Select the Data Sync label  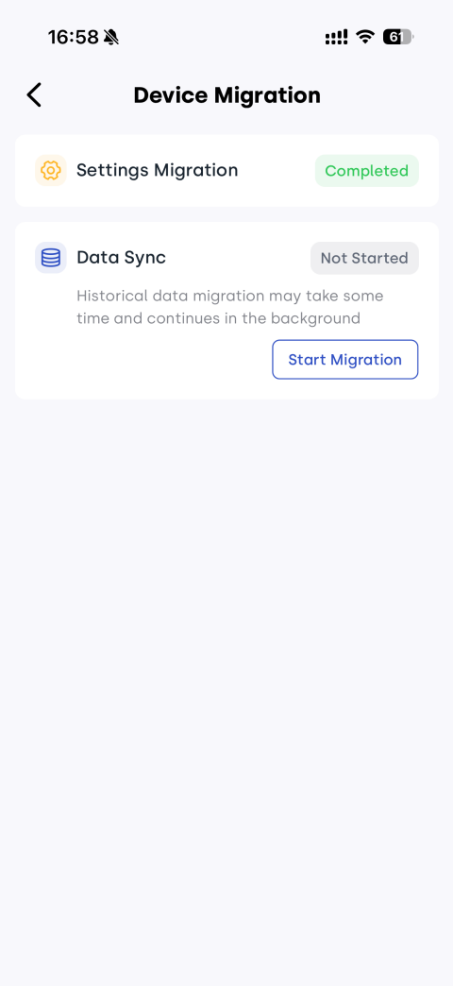[x=121, y=257]
